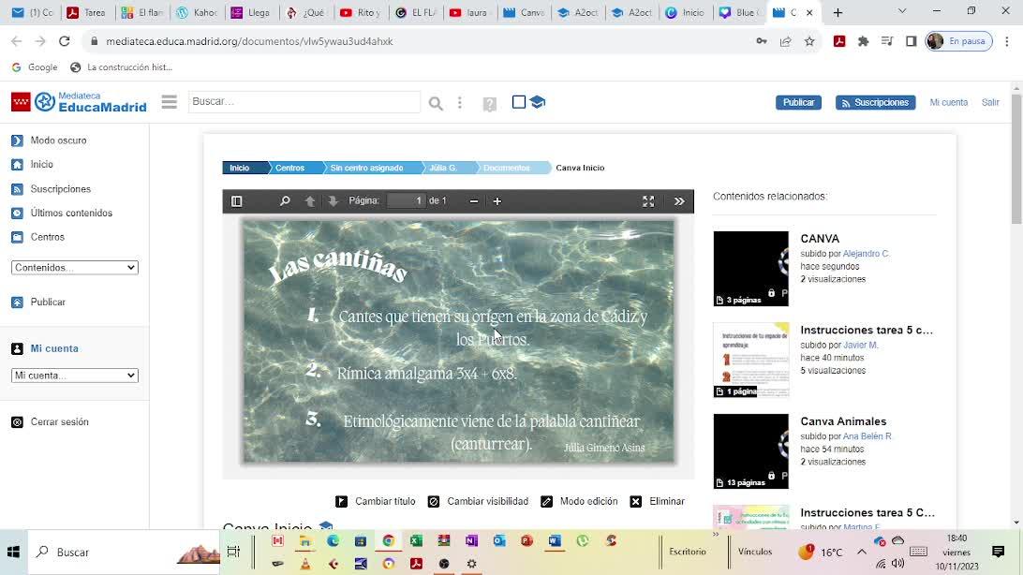Go to next page with down arrow
The height and width of the screenshot is (575, 1023).
pyautogui.click(x=333, y=201)
